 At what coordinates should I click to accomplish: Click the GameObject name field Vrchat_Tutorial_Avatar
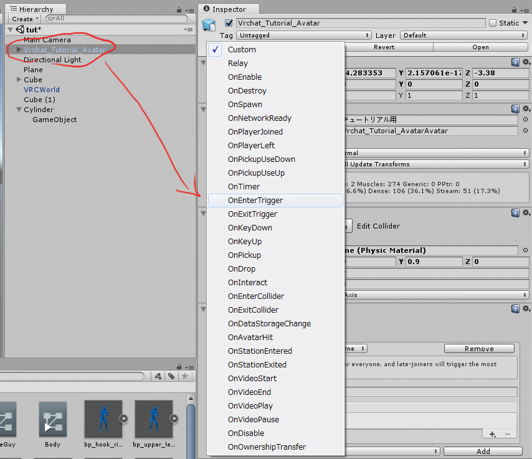pyautogui.click(x=361, y=23)
